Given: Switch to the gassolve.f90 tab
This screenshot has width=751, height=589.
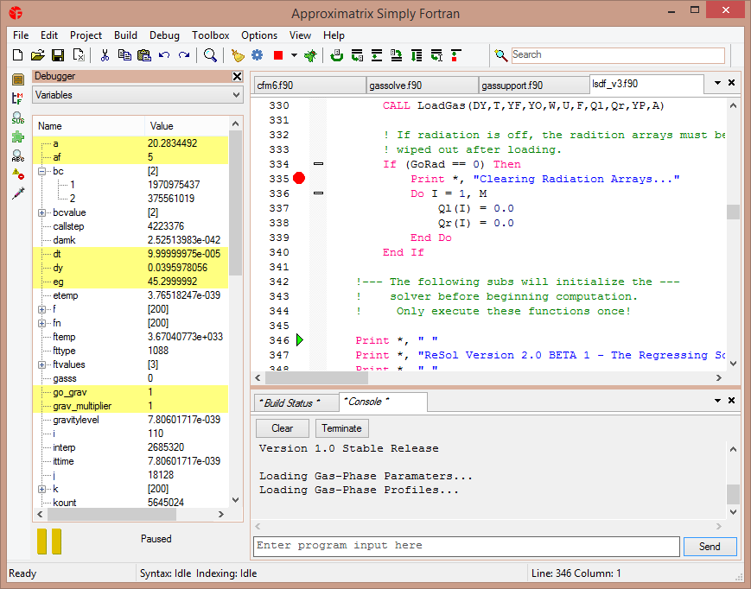Looking at the screenshot, I should pyautogui.click(x=422, y=85).
